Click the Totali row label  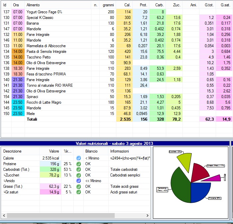(32, 119)
